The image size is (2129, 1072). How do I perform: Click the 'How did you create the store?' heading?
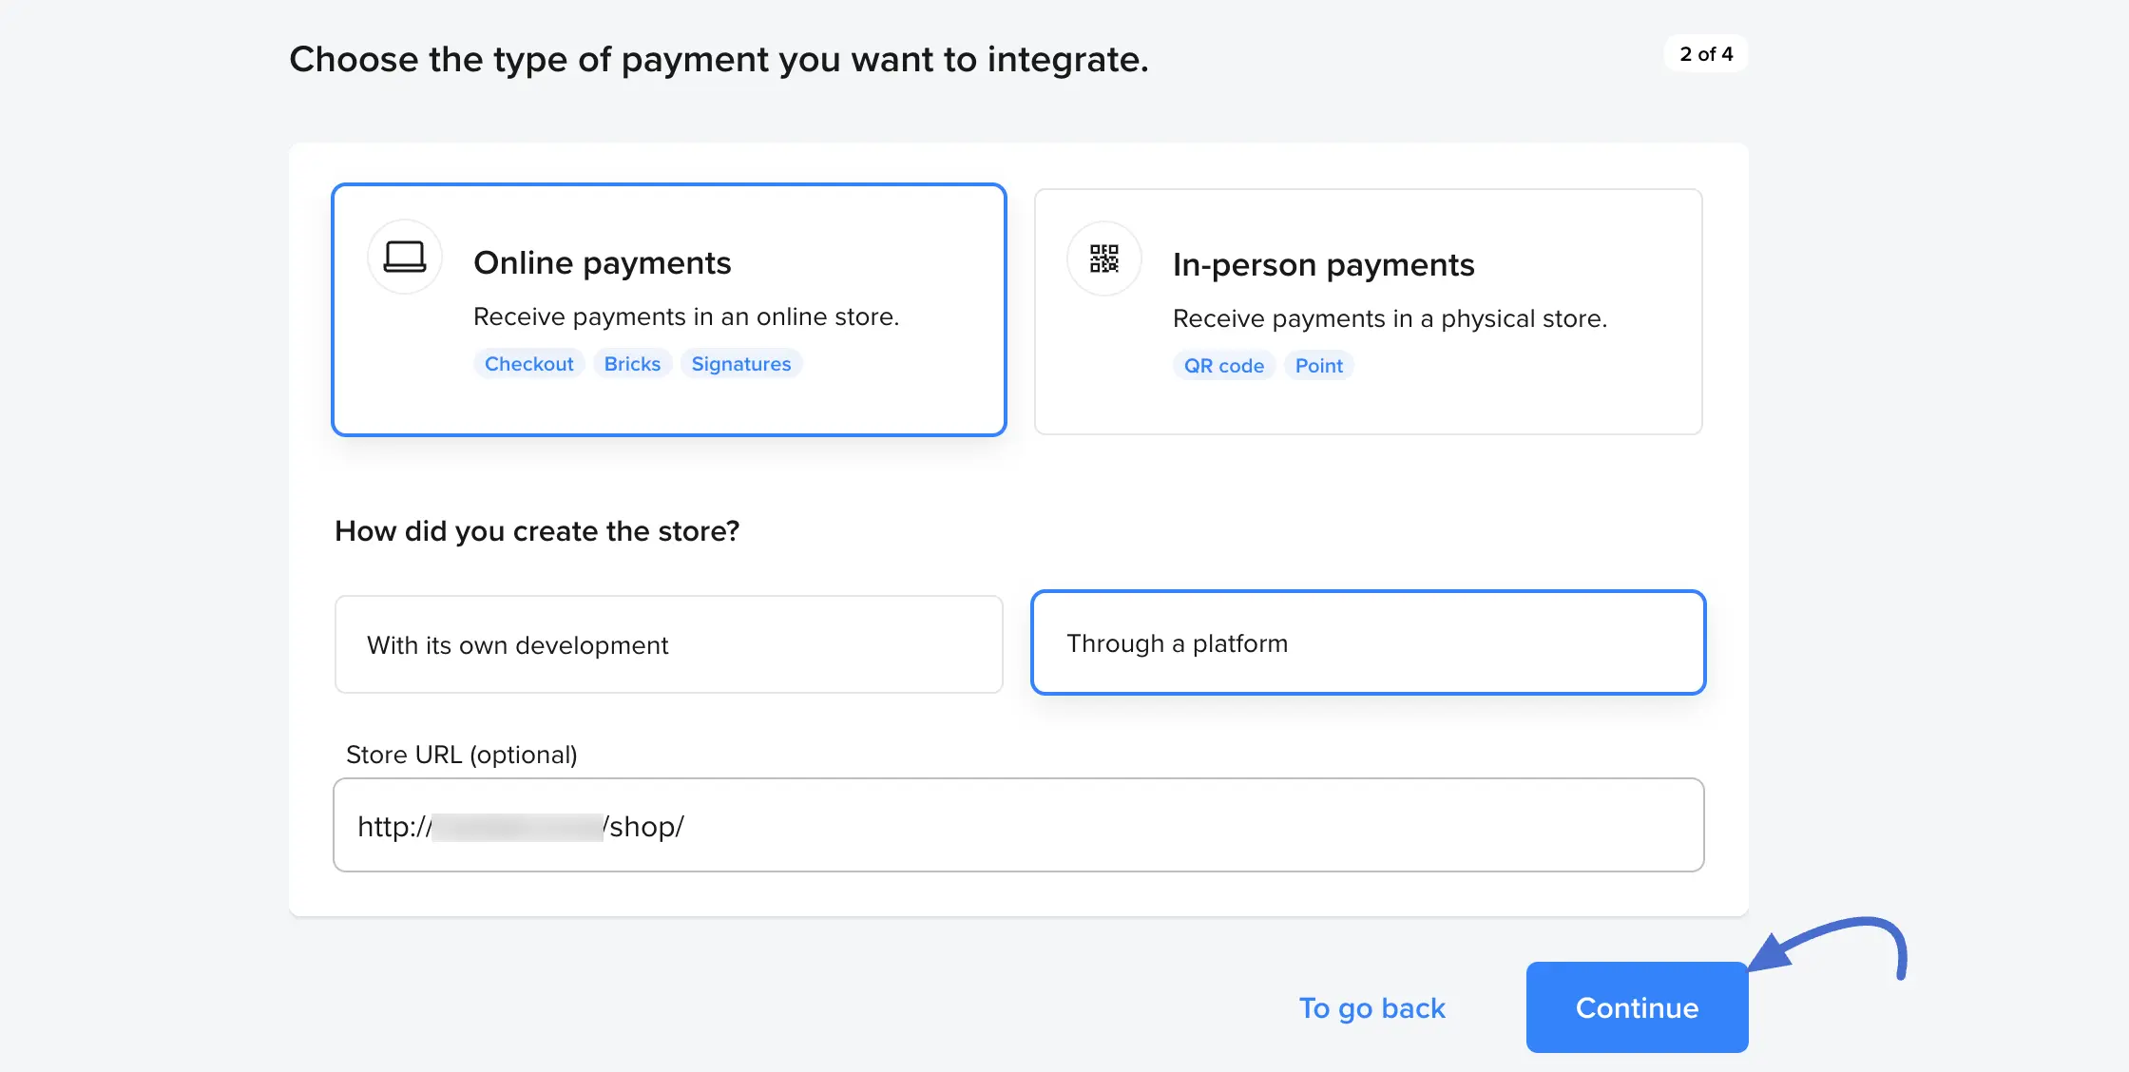(x=537, y=531)
